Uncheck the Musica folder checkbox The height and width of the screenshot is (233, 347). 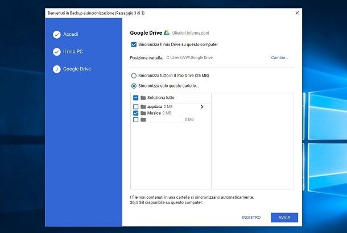135,113
